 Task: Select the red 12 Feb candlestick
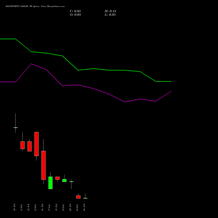(x=30, y=146)
